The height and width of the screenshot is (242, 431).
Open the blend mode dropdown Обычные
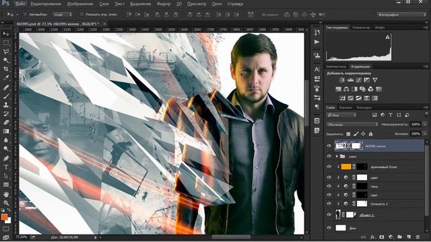pyautogui.click(x=352, y=124)
